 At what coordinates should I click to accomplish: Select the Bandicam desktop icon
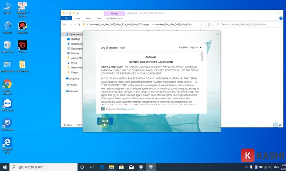[22, 27]
